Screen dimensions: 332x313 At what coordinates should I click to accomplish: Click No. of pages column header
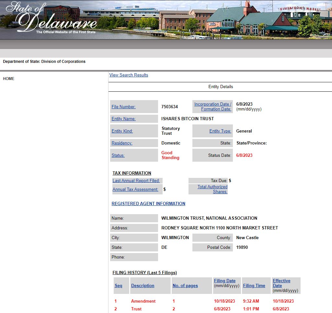pyautogui.click(x=185, y=285)
